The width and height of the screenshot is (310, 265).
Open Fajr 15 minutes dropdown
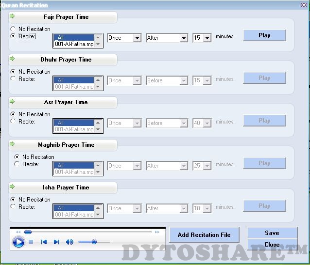tap(202, 38)
